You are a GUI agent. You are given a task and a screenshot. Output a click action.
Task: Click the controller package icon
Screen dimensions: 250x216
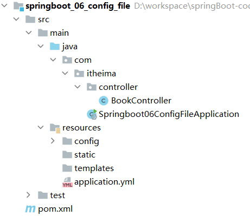(x=91, y=87)
